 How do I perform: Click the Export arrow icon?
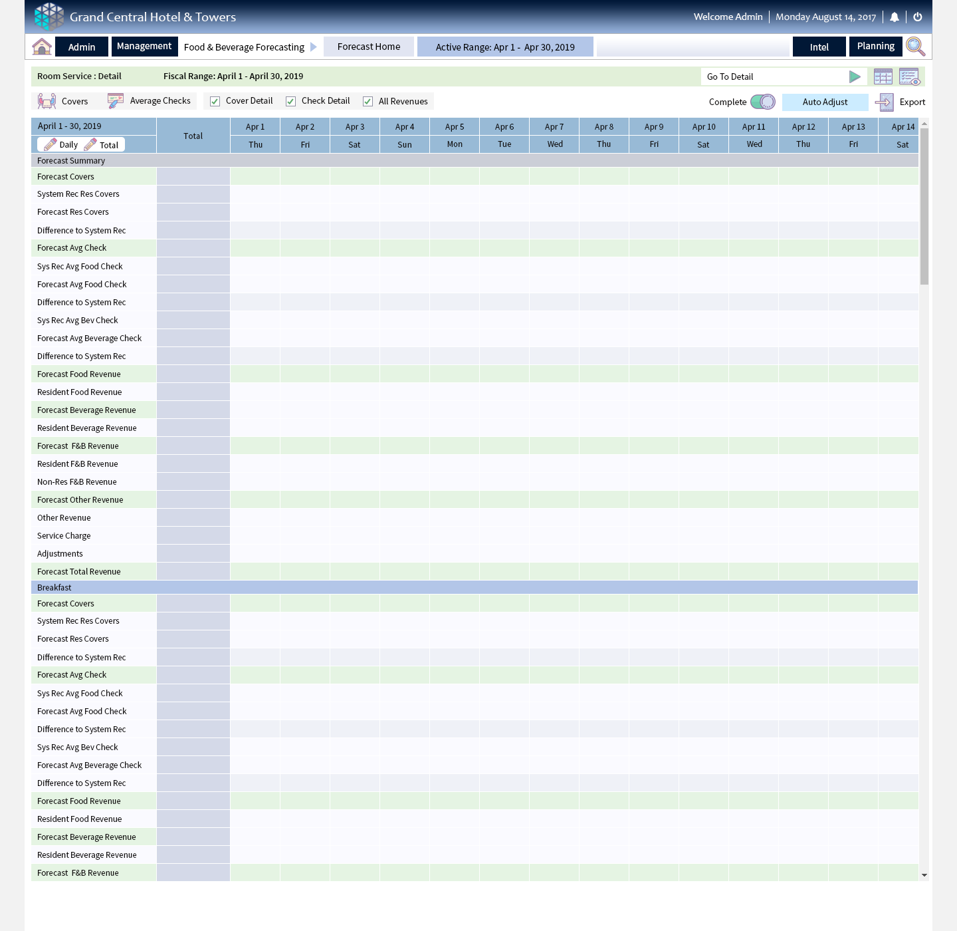coord(885,102)
